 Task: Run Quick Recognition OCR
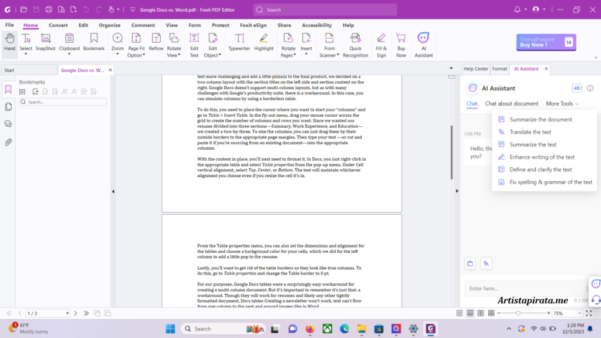355,42
